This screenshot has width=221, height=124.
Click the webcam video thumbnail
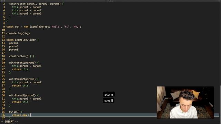pyautogui.click(x=185, y=103)
